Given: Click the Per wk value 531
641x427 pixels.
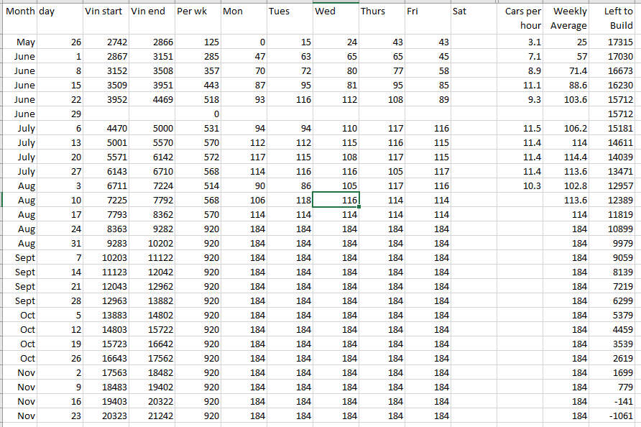Looking at the screenshot, I should tap(197, 129).
